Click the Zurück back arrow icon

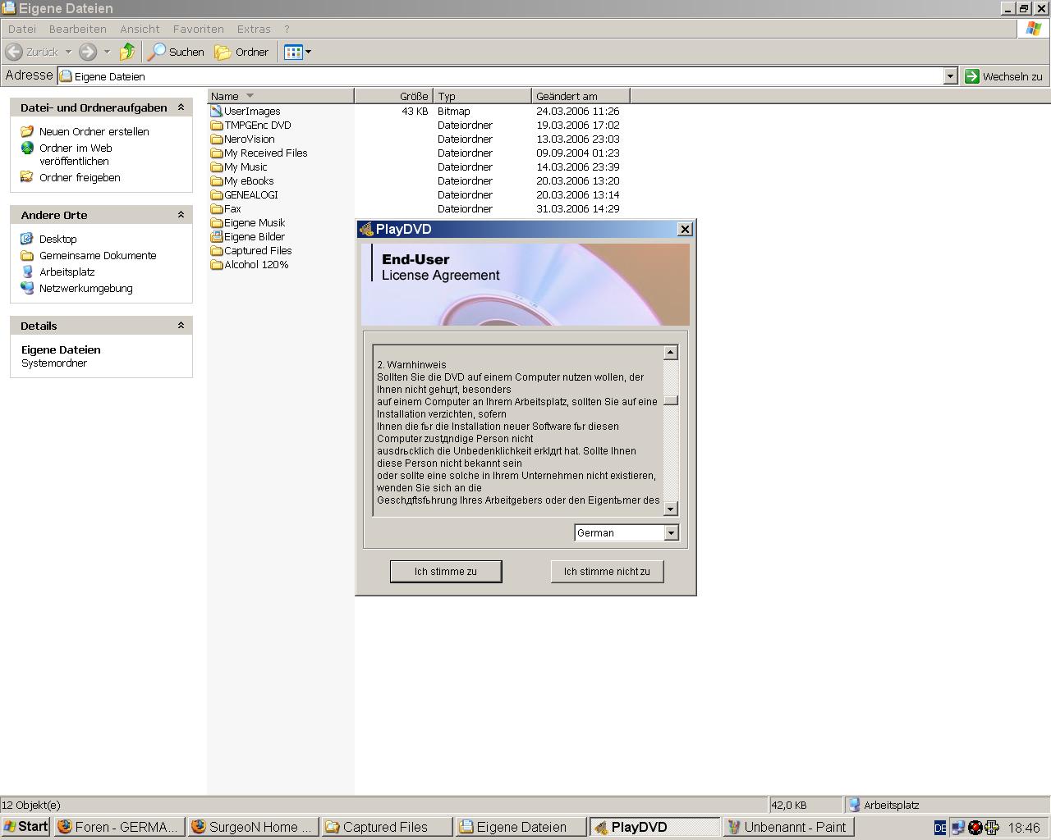pos(14,52)
